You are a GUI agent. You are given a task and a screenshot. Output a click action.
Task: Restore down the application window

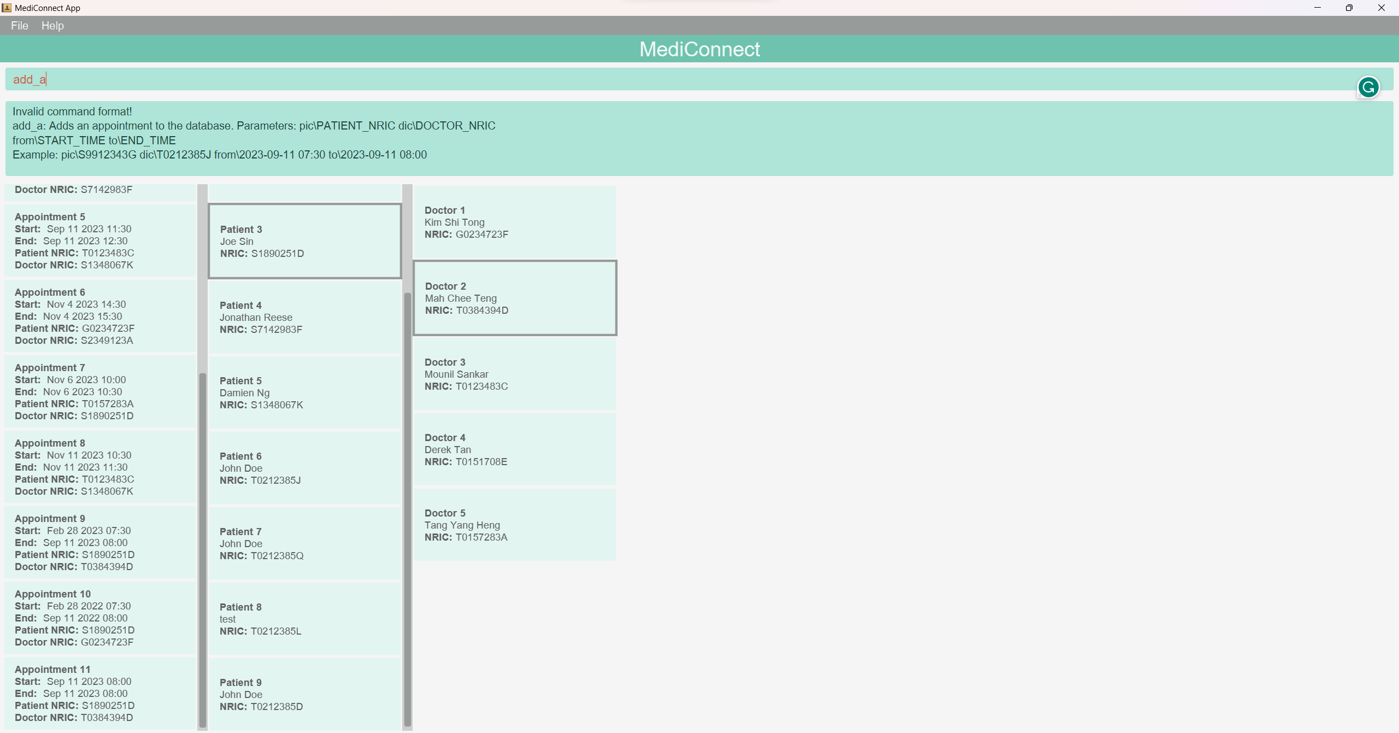tap(1349, 8)
